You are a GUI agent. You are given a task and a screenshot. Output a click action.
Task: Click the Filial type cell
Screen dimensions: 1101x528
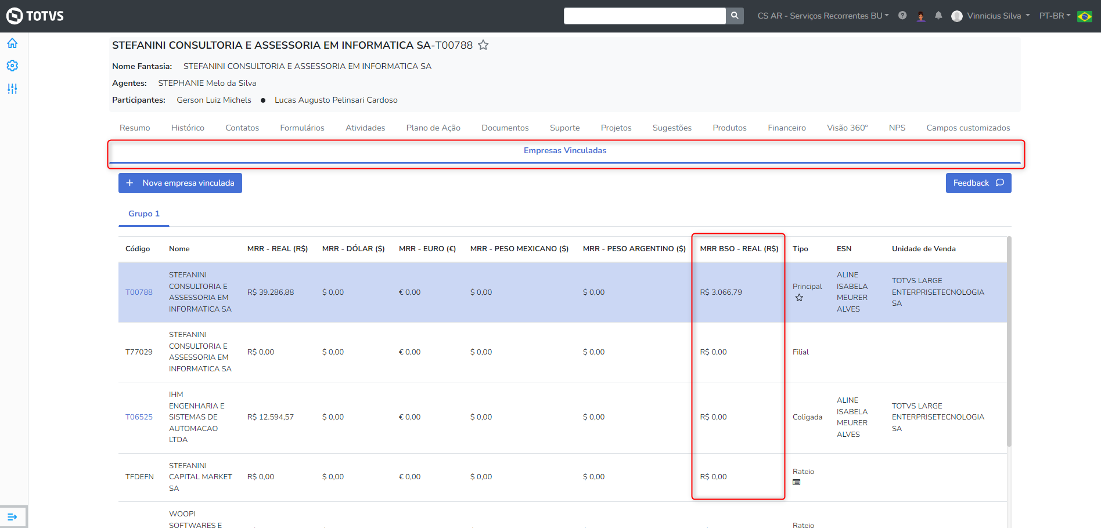[x=801, y=352]
